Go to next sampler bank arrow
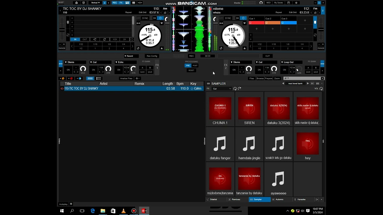 point(308,84)
